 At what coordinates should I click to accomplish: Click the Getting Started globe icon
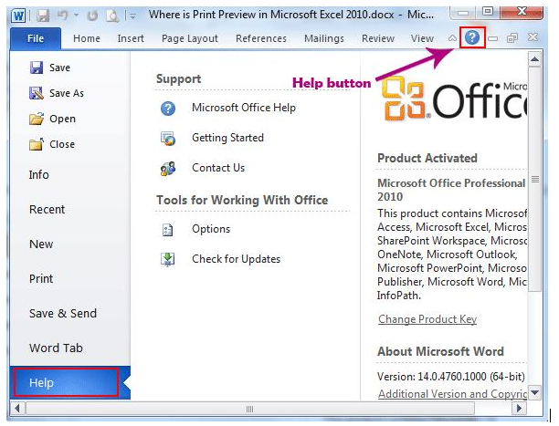tap(168, 139)
